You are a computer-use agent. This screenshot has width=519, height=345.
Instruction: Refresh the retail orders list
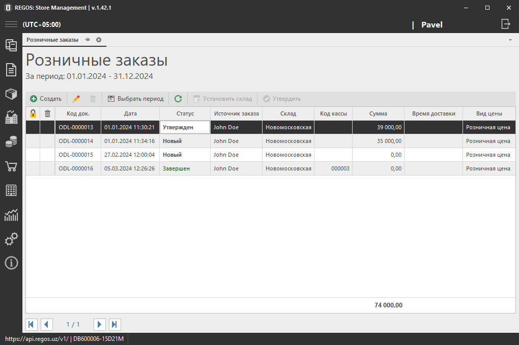coord(178,99)
